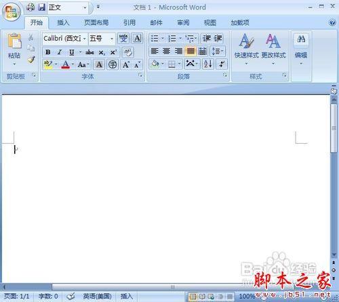This screenshot has width=339, height=302.
Task: Open Change Case Aa dropdown
Action: click(x=83, y=65)
